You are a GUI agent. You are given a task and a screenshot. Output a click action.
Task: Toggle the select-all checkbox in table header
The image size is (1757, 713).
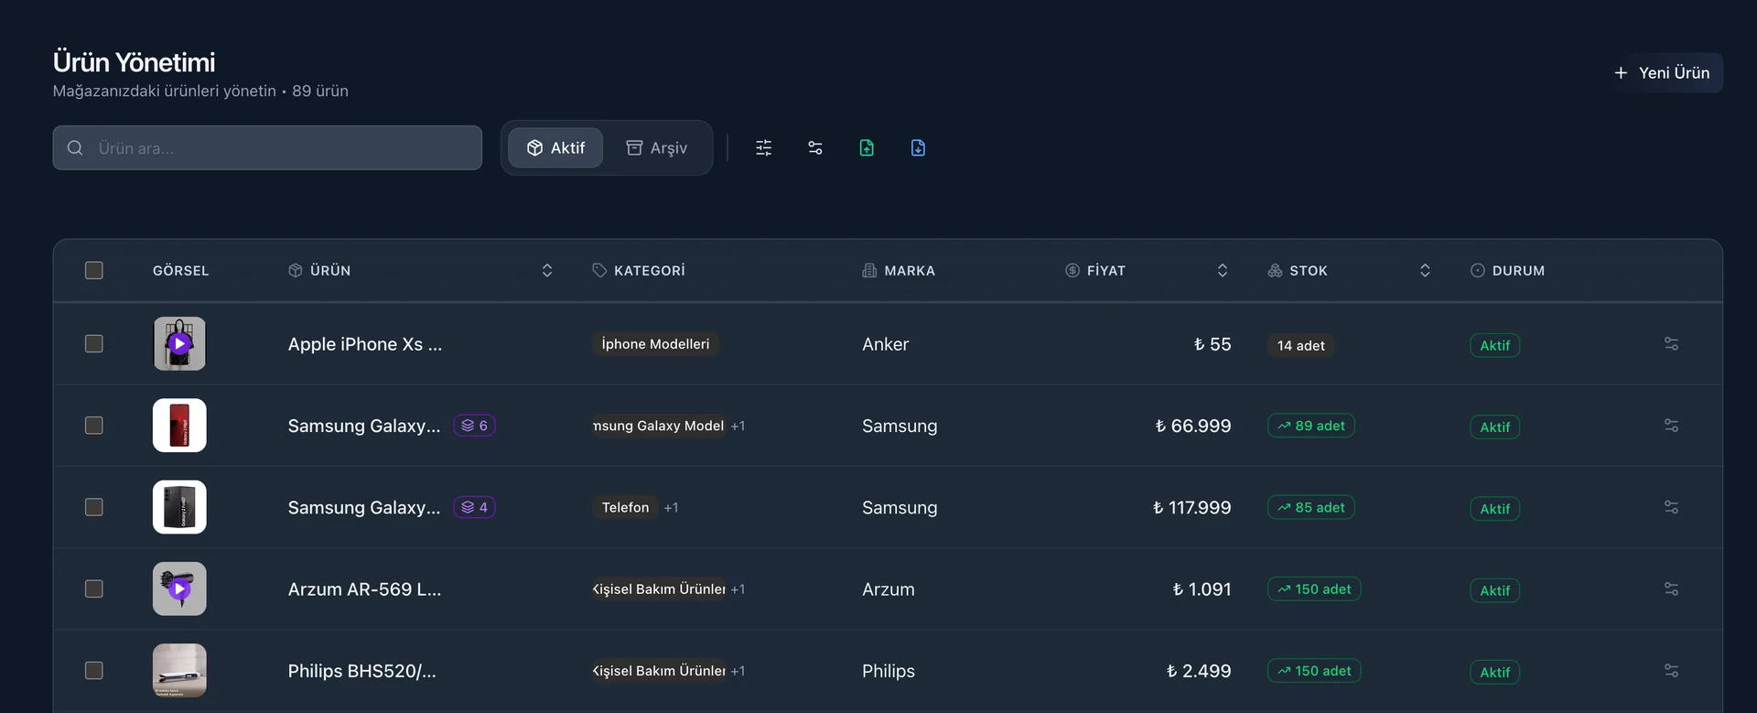94,271
